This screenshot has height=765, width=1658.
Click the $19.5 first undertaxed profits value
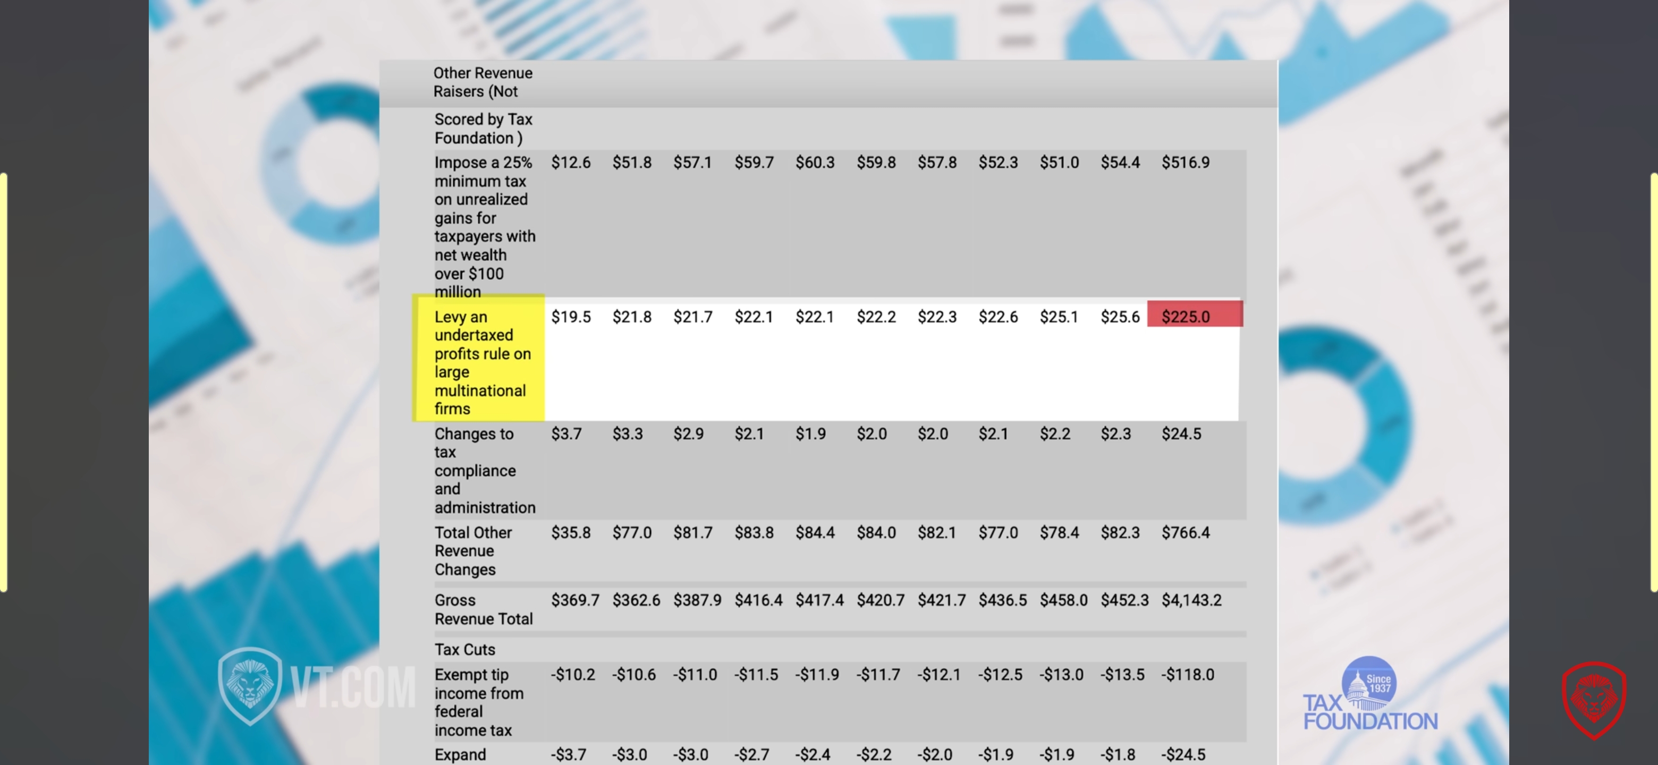click(570, 317)
